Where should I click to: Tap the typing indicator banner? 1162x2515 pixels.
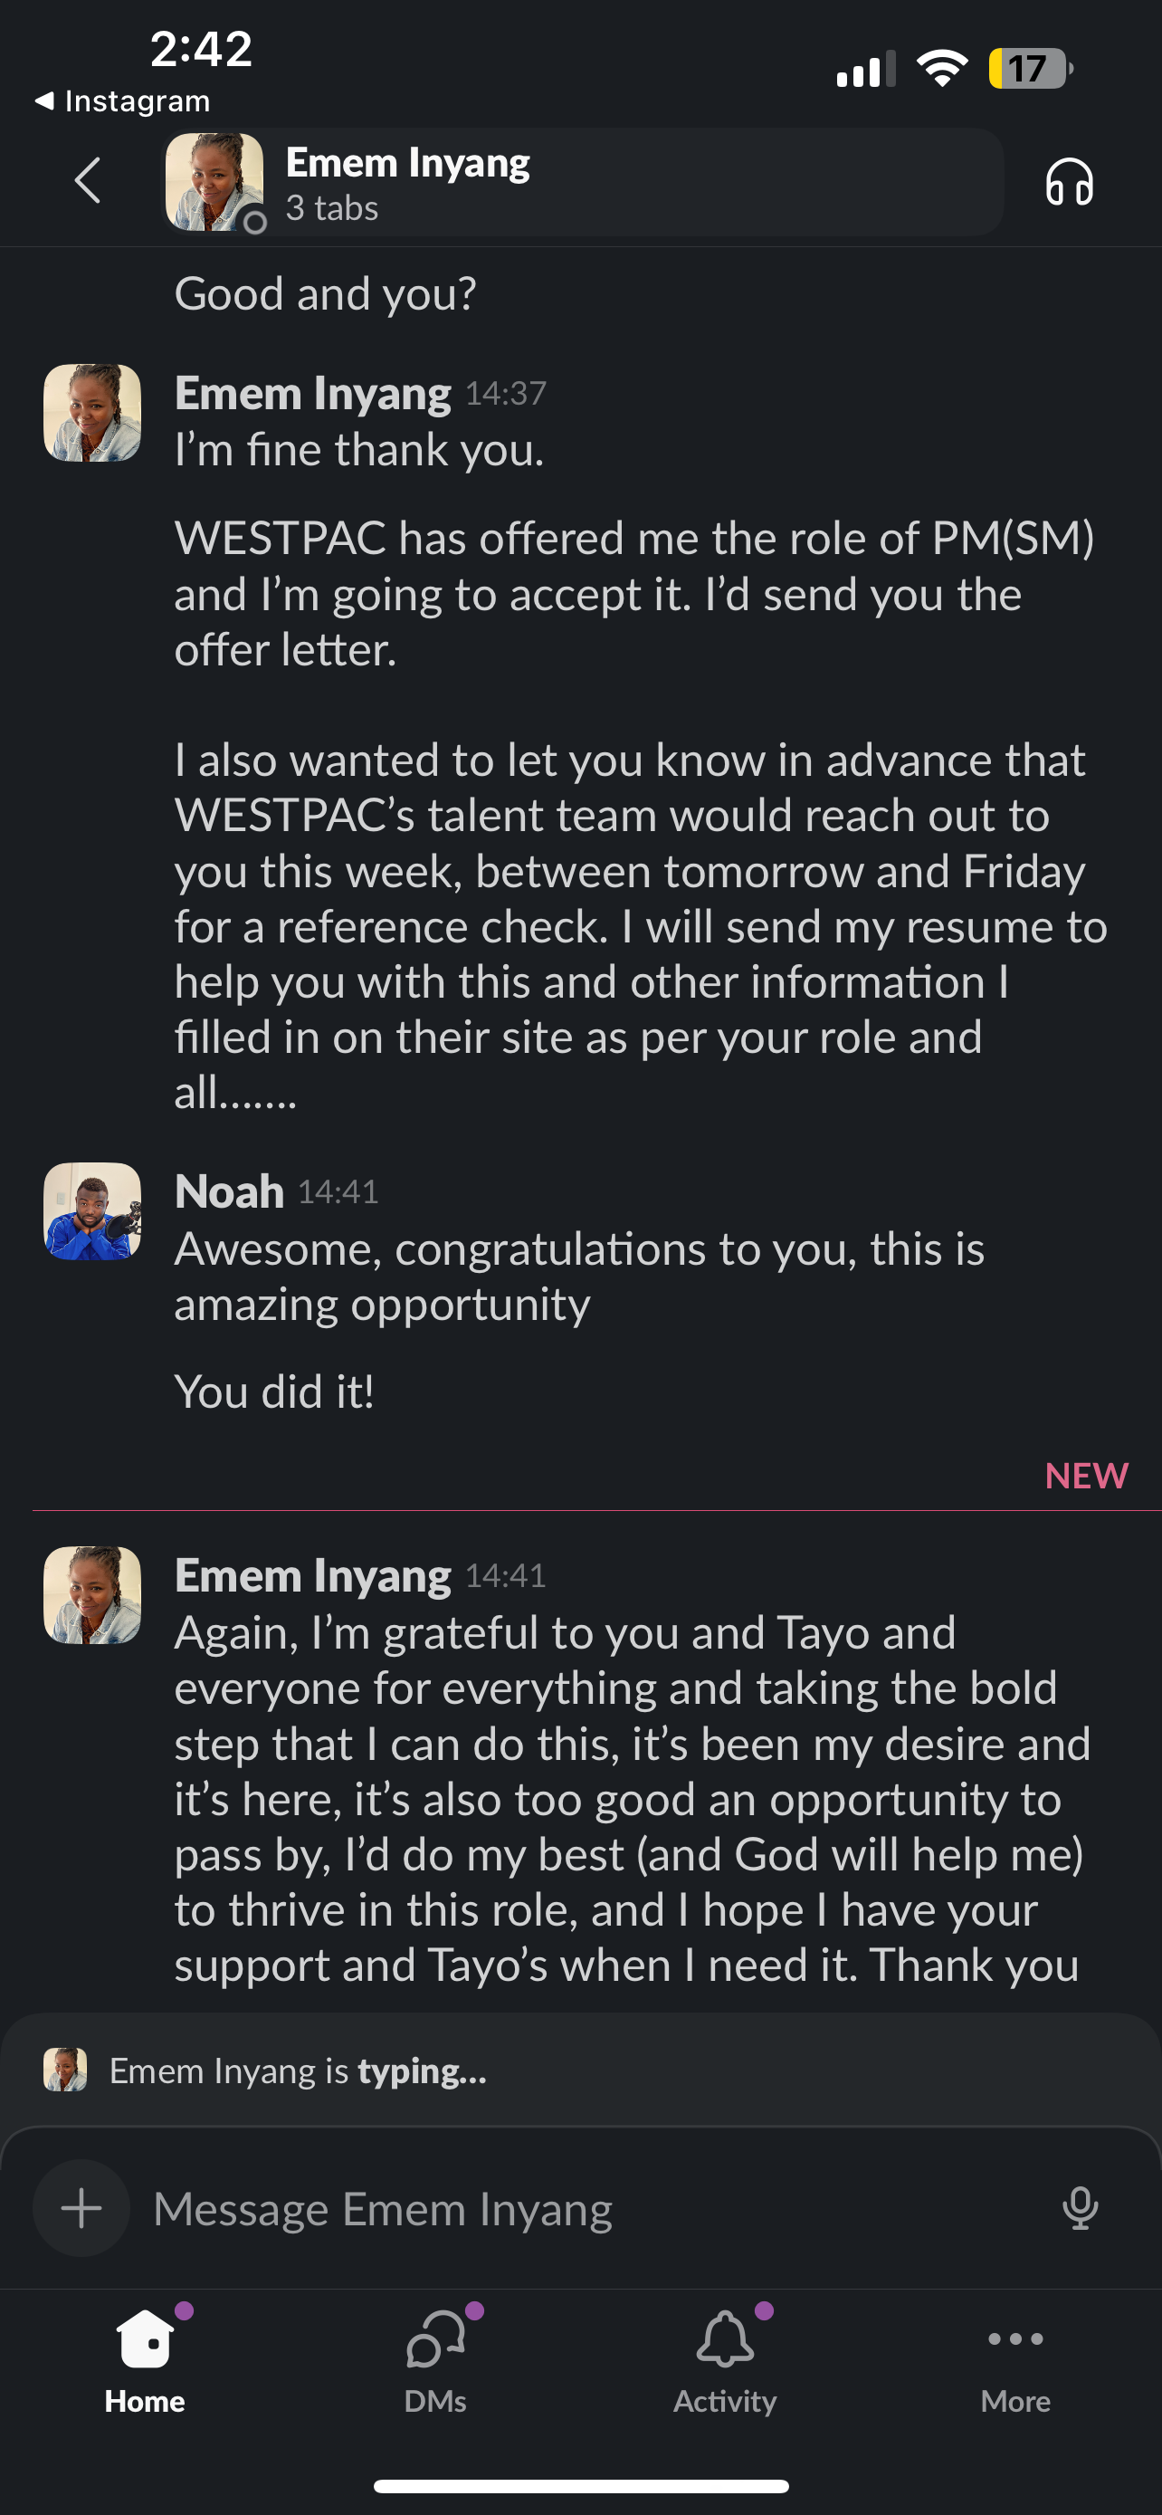coord(292,2070)
